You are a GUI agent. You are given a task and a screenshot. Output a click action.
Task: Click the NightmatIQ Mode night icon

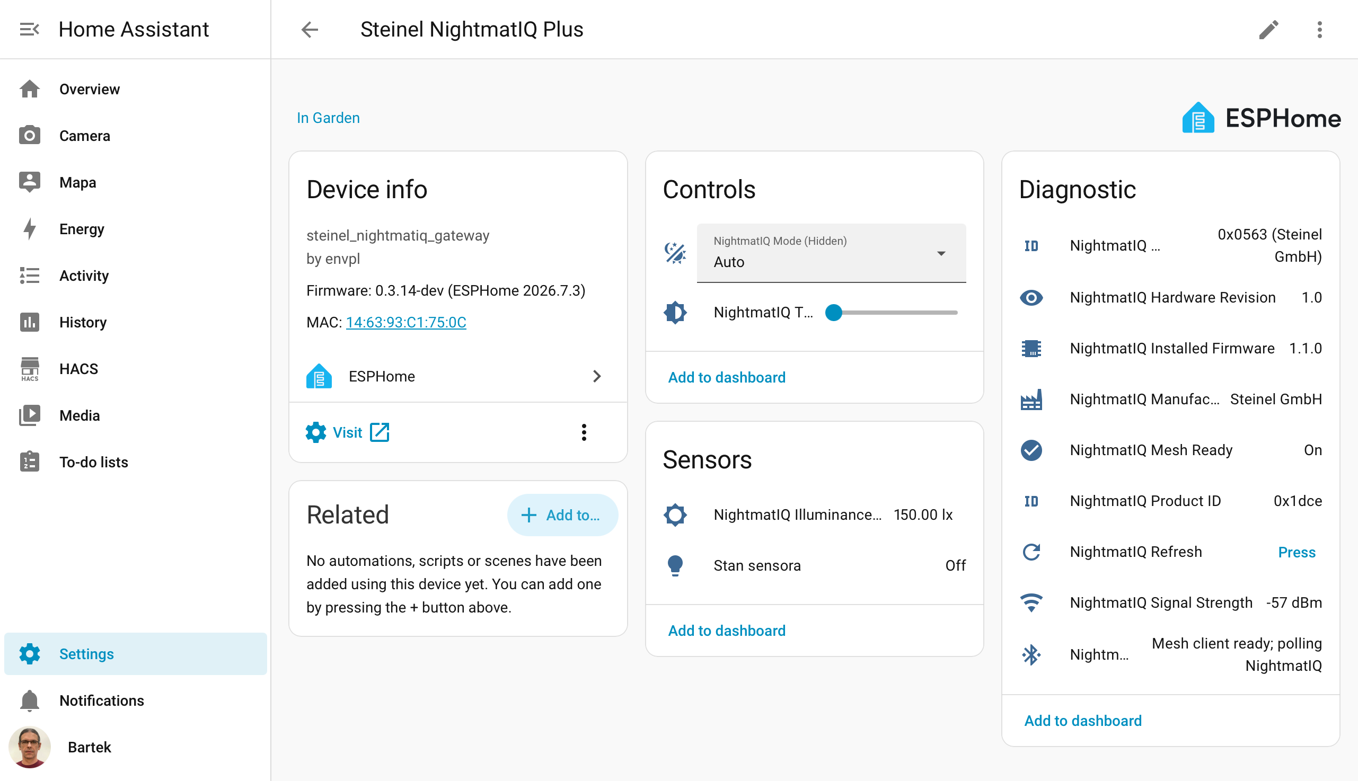675,253
